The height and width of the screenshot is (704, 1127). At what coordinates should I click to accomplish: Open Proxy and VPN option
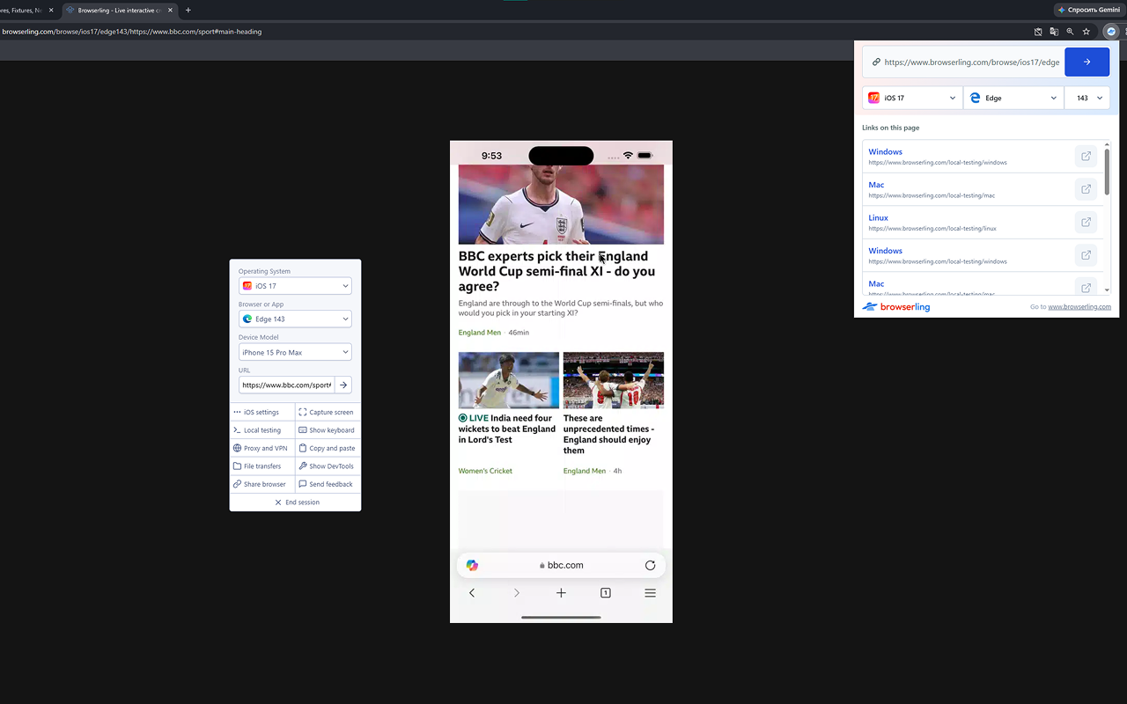[262, 448]
